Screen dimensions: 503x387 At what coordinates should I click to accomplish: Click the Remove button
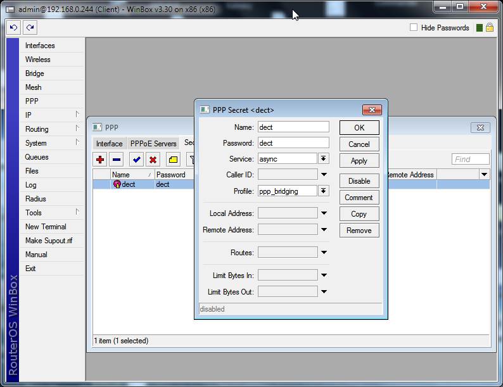[x=359, y=230]
